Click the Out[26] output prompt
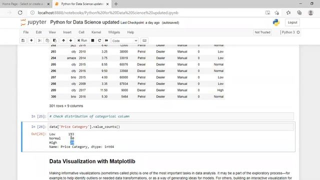Screen dimensions: 320x180 tap(39, 134)
